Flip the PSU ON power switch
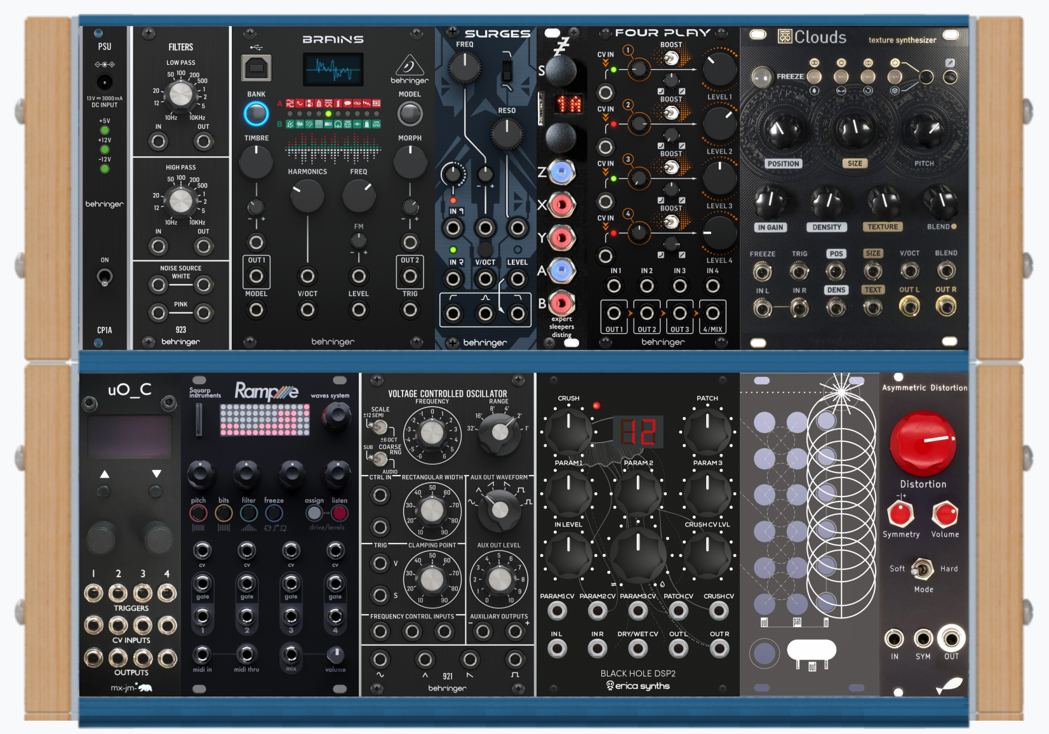This screenshot has height=734, width=1049. click(x=105, y=277)
